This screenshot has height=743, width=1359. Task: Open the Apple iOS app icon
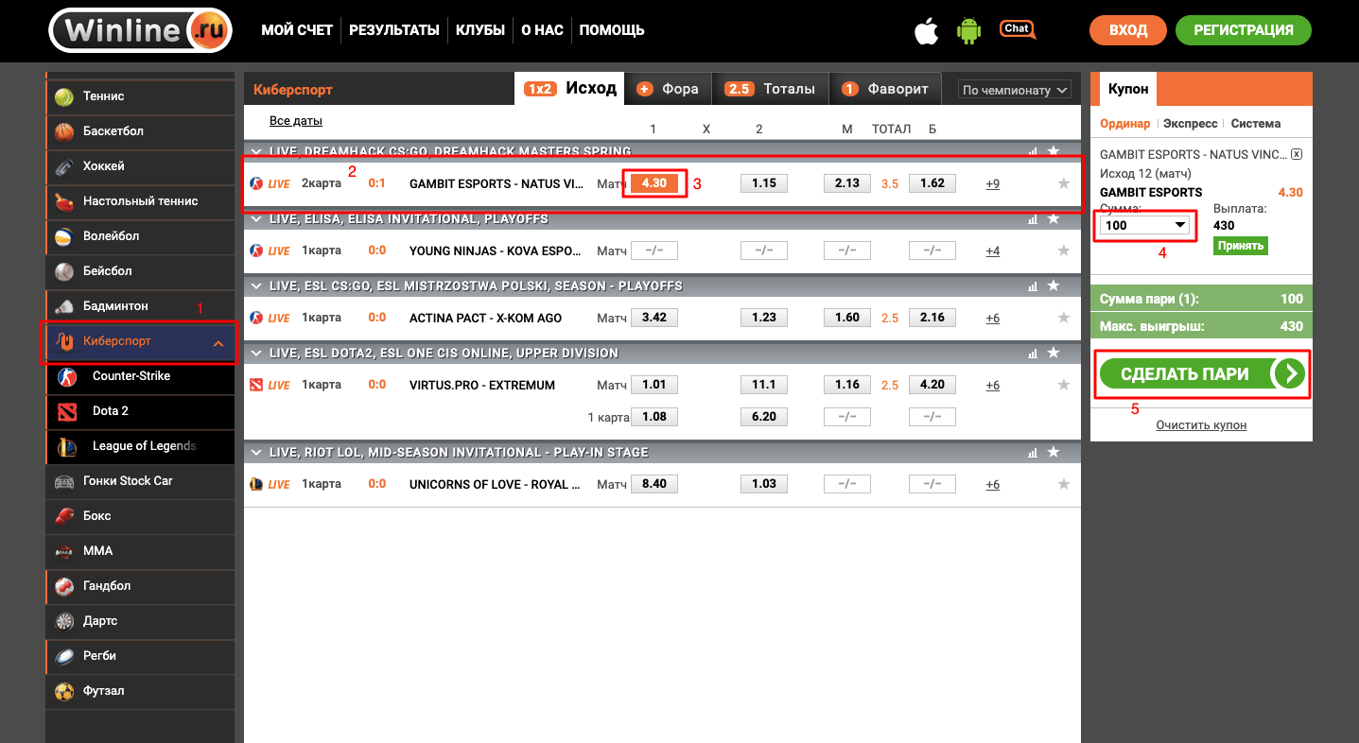click(x=926, y=30)
